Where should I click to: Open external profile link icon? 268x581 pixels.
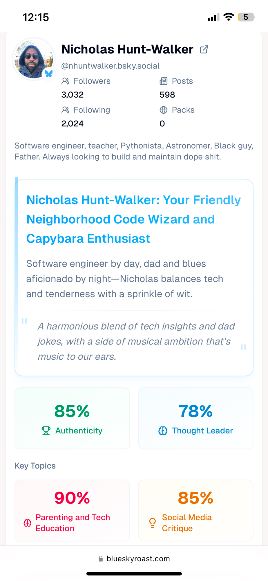(x=204, y=50)
